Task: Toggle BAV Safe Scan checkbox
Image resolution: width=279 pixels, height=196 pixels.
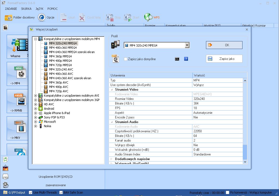Action: (x=61, y=192)
